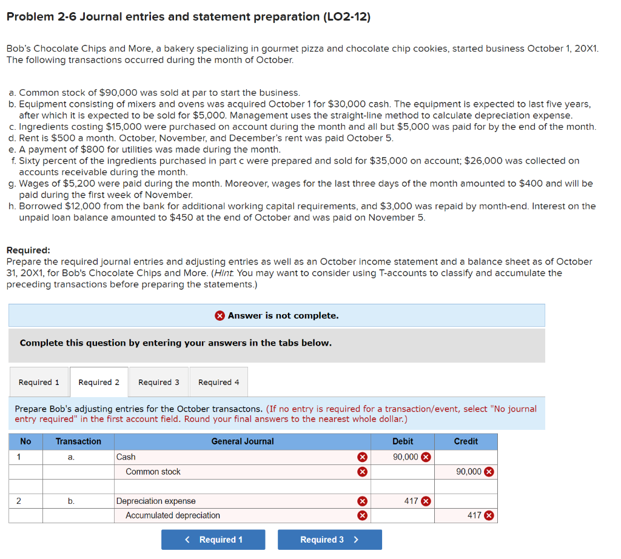Click the 417 credit amount cell
Image resolution: width=621 pixels, height=559 pixels.
click(466, 515)
